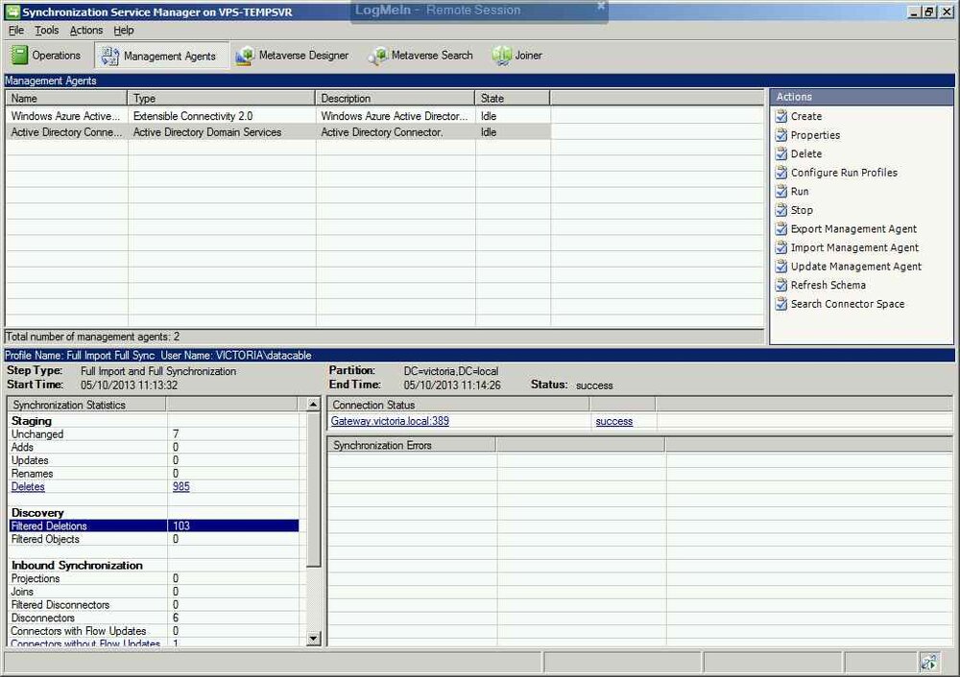Select the Unchanged statistics row

[x=155, y=434]
